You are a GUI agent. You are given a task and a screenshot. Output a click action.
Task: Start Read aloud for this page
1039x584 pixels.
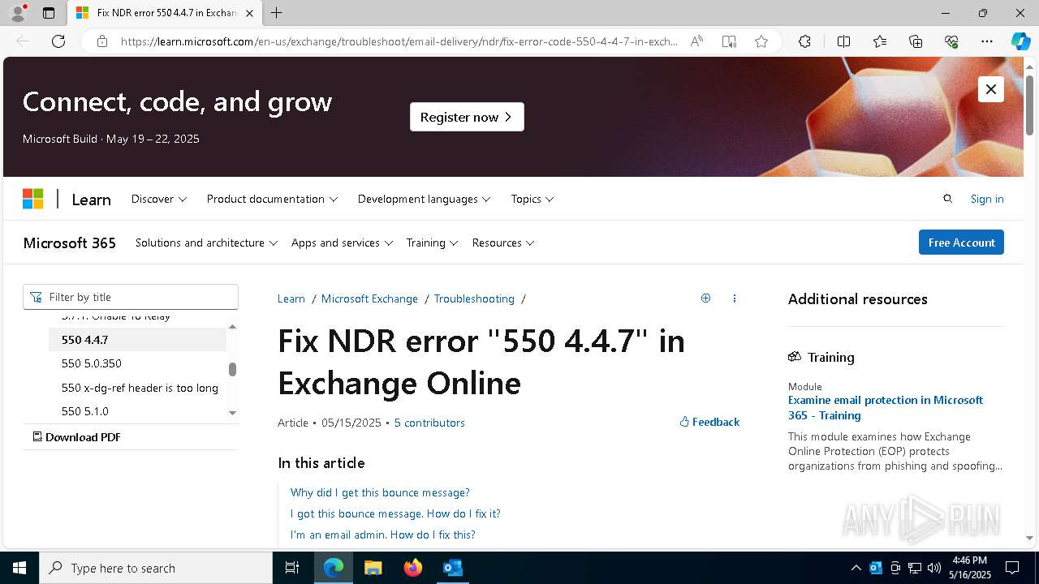pyautogui.click(x=696, y=41)
